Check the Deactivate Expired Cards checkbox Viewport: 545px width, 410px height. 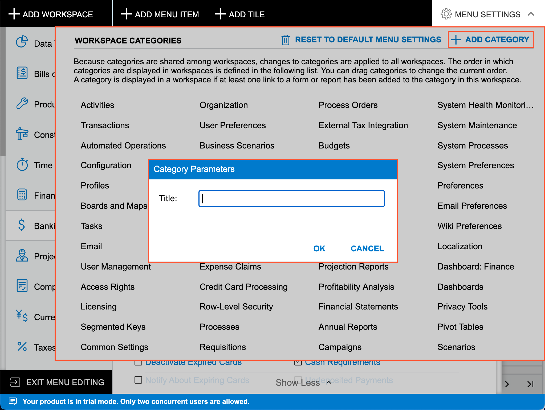tap(138, 363)
